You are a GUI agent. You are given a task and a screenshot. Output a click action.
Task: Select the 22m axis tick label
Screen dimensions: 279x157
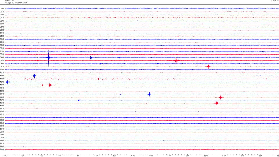click(x=206, y=156)
